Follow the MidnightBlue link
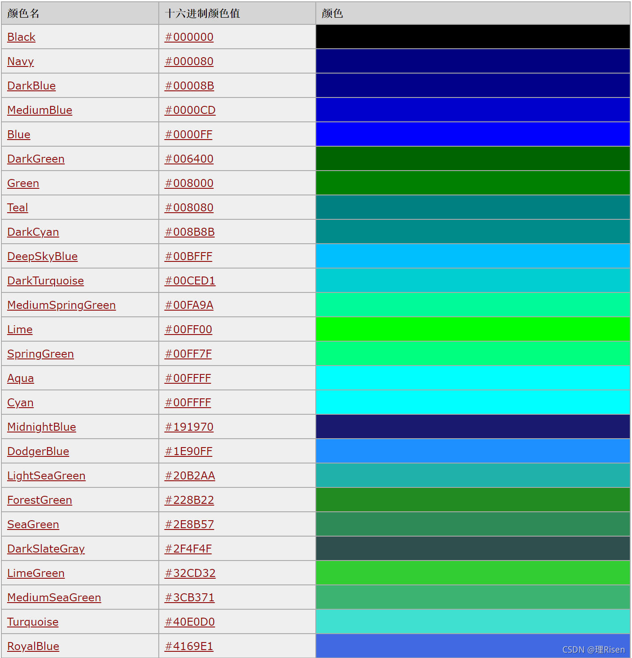The image size is (632, 658). click(42, 427)
